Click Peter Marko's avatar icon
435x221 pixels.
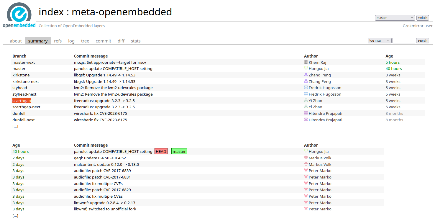(306, 171)
